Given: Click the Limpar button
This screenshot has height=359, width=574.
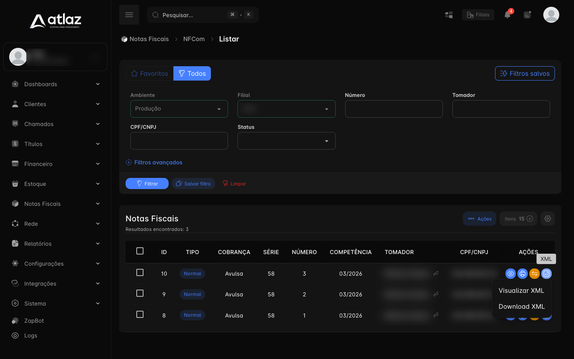Looking at the screenshot, I should pyautogui.click(x=234, y=183).
